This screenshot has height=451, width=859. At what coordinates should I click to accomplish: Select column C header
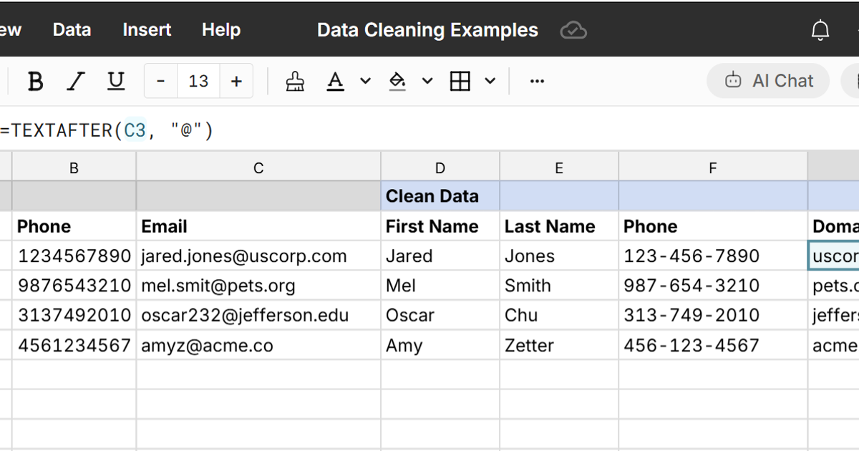(x=258, y=168)
